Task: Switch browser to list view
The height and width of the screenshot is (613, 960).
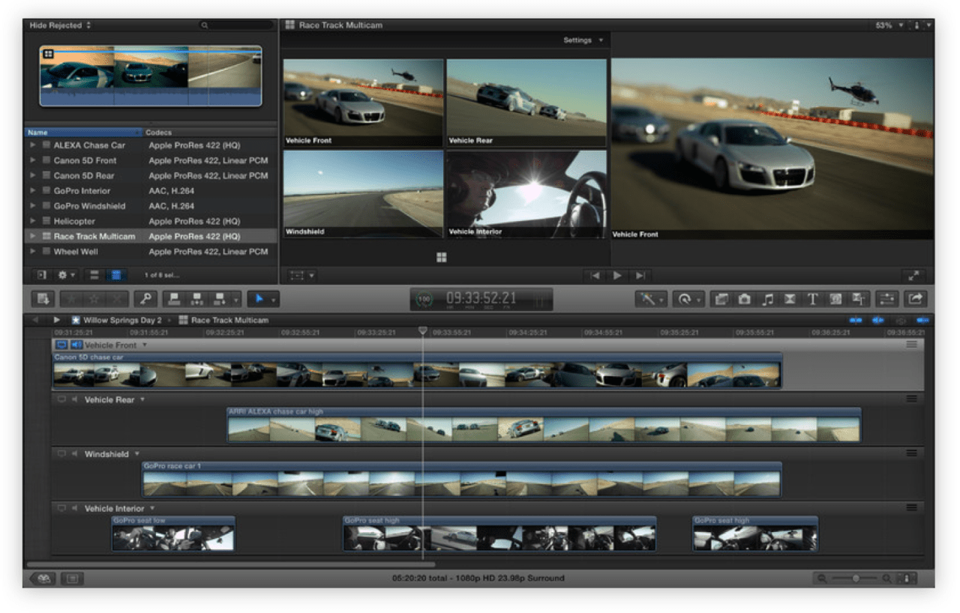Action: coord(116,275)
